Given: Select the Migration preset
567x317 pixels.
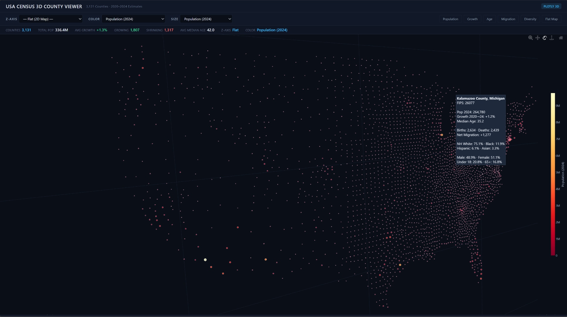Looking at the screenshot, I should coord(508,19).
